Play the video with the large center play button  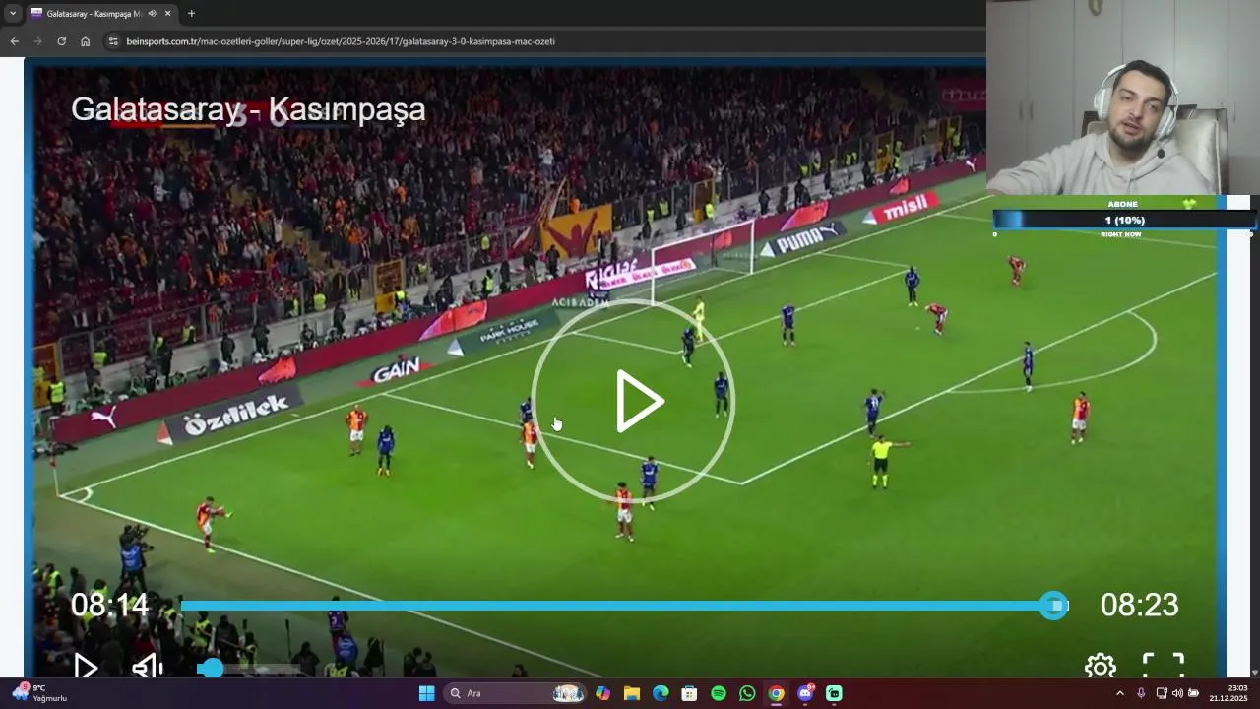(x=633, y=402)
